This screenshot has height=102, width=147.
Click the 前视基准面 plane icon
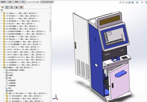pyautogui.click(x=7, y=80)
